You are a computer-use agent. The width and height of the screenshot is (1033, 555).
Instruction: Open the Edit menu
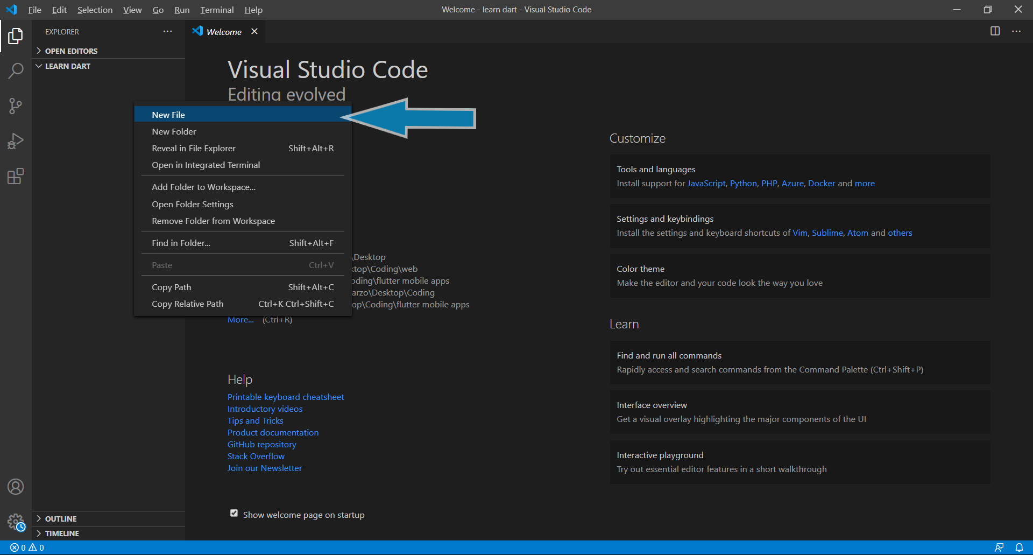click(59, 10)
